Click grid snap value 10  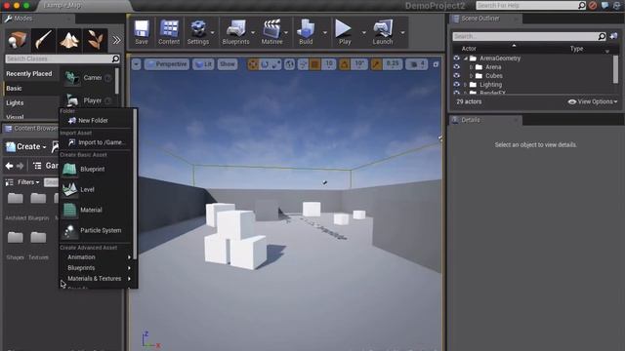coord(329,64)
